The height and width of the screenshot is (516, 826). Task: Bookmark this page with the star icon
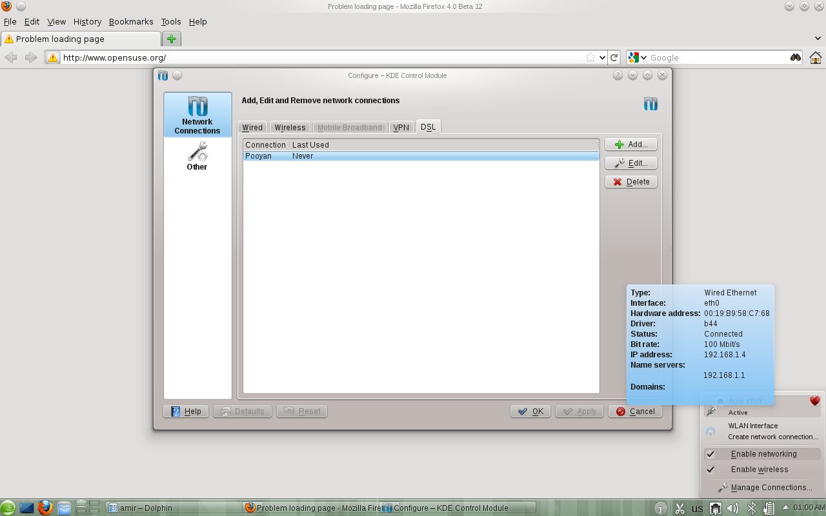click(590, 57)
